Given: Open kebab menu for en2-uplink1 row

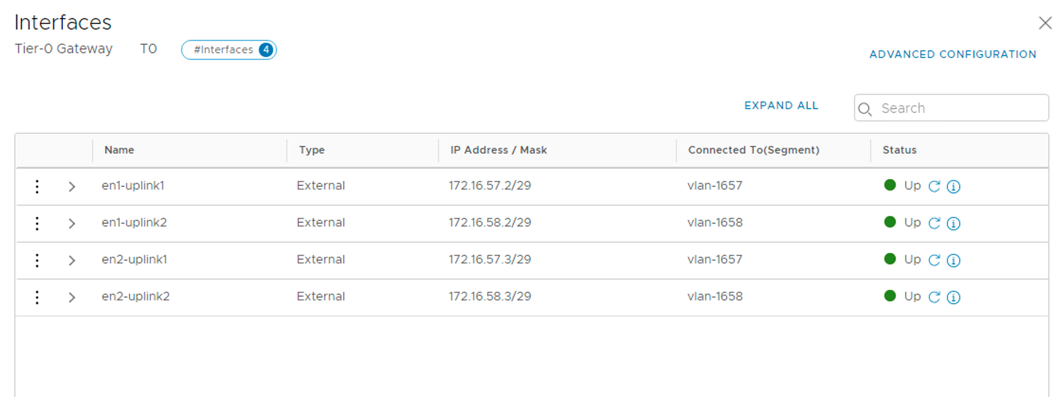Looking at the screenshot, I should [37, 260].
